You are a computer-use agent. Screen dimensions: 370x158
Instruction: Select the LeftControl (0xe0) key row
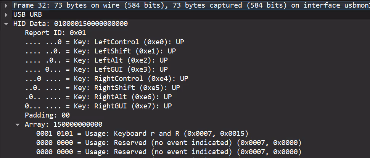(x=104, y=42)
